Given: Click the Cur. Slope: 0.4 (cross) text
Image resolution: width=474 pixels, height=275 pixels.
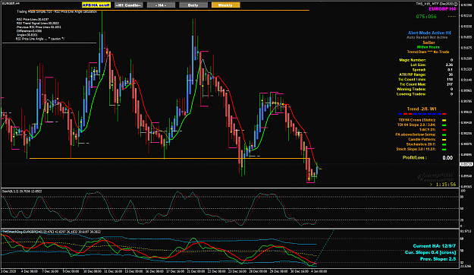Looking at the screenshot, I should click(431, 252).
